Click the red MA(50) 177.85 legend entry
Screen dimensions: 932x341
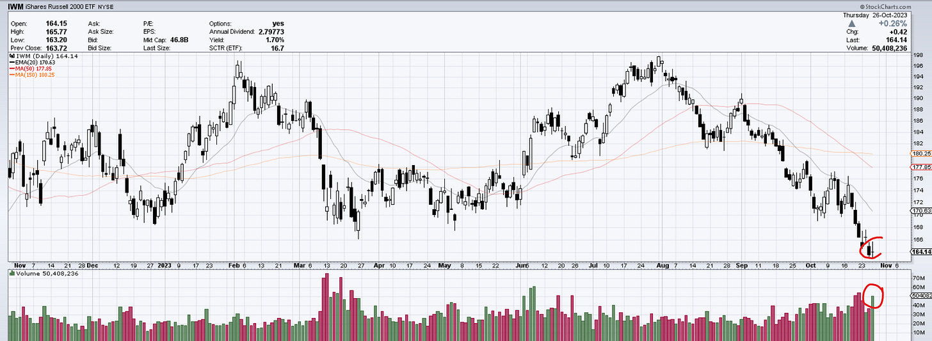pyautogui.click(x=32, y=68)
